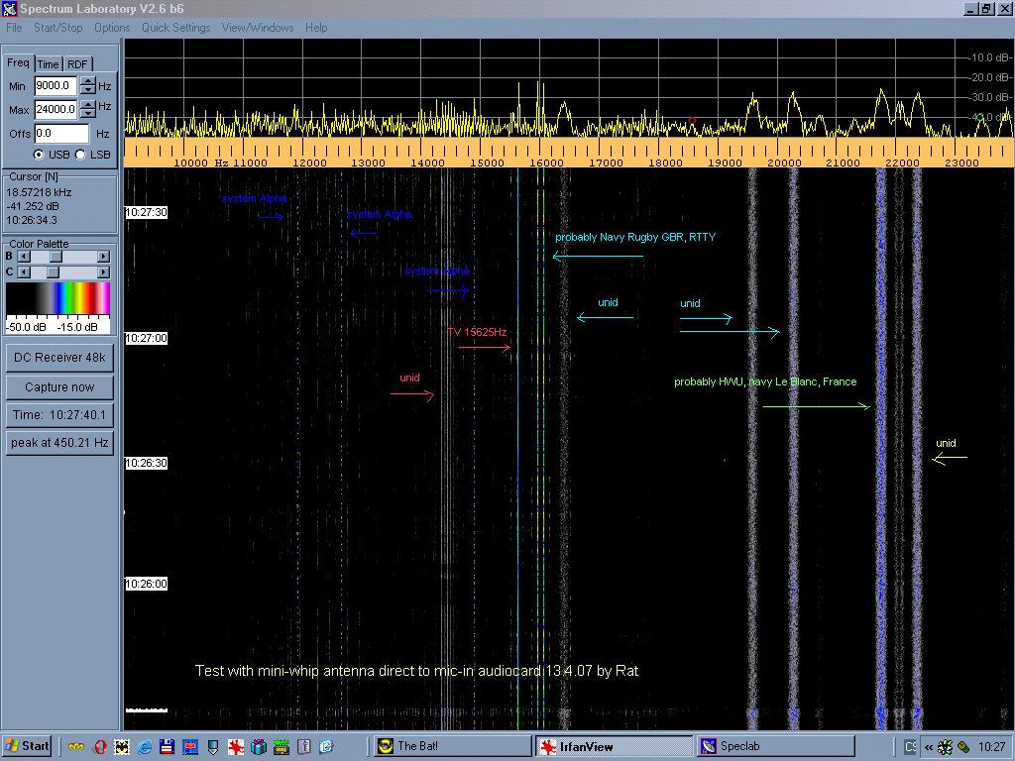Expand hidden tray icons with the chevron
Screen dimensions: 1015x761
(x=928, y=747)
